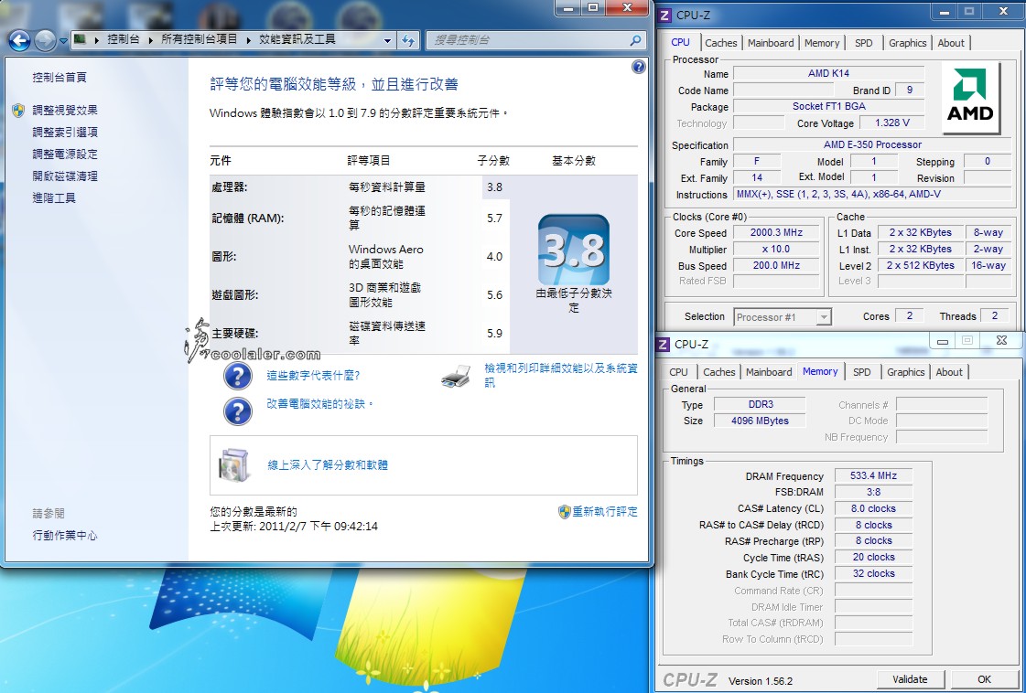
Task: Open Mainboard tab in the CPU-Z window showing Processor info
Action: coord(771,42)
